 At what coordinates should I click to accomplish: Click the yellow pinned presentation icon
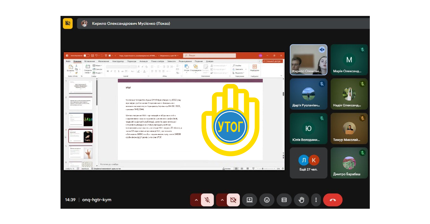tap(68, 24)
